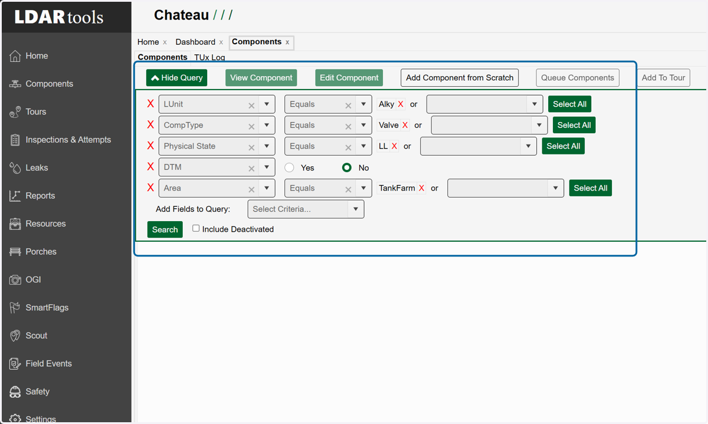Click Select All on the CompType row
The height and width of the screenshot is (424, 708).
pos(574,125)
